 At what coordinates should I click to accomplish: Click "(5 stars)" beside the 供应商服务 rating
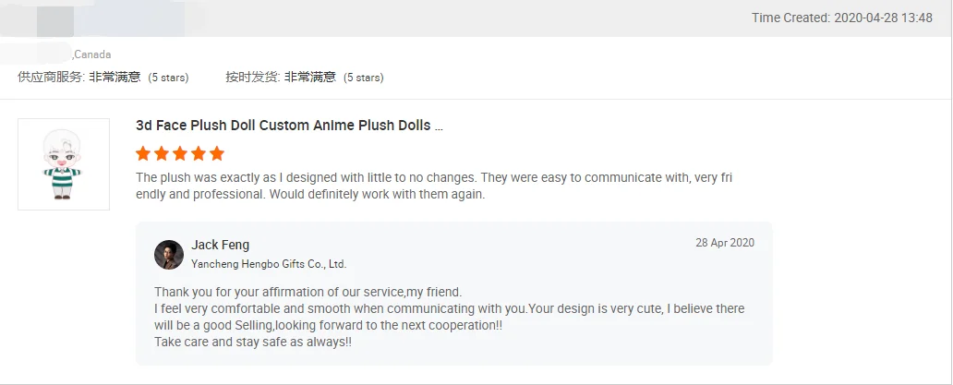pos(169,78)
